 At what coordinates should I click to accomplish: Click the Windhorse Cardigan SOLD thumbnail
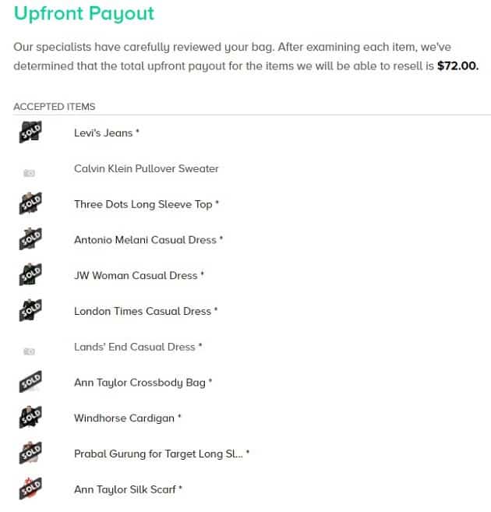(30, 417)
